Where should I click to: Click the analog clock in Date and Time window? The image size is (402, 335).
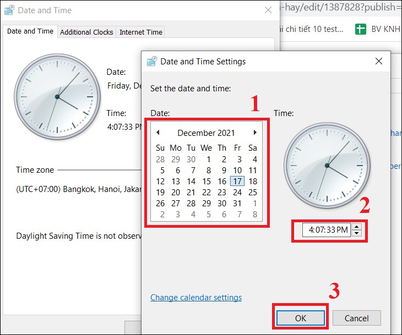[x=57, y=97]
